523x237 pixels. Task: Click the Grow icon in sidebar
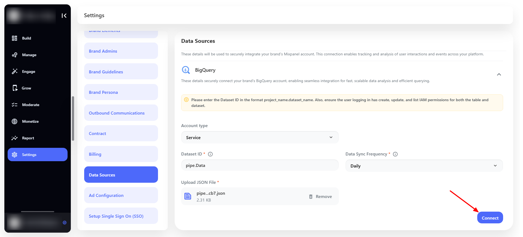(15, 88)
